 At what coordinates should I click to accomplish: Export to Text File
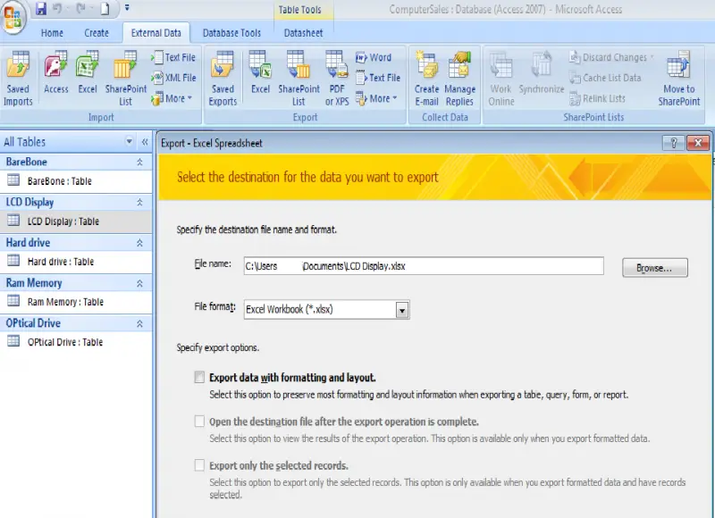(378, 78)
